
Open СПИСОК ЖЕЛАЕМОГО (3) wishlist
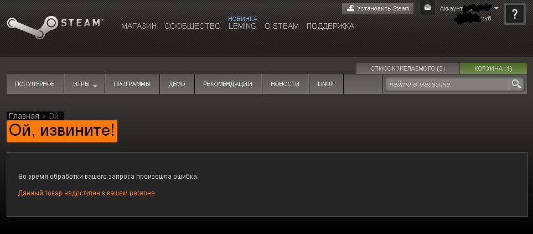pyautogui.click(x=407, y=68)
